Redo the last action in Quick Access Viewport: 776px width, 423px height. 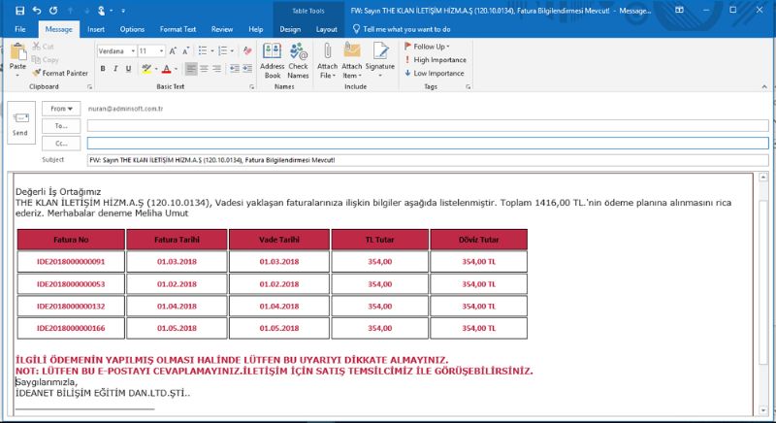tap(53, 11)
